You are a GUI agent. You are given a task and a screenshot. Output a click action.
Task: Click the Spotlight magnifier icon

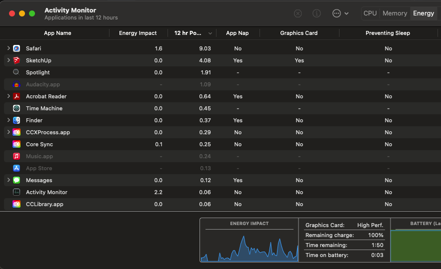[16, 72]
